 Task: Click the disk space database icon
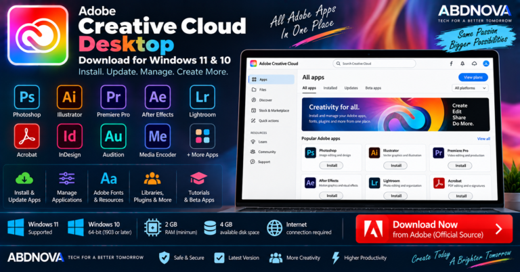[210, 228]
